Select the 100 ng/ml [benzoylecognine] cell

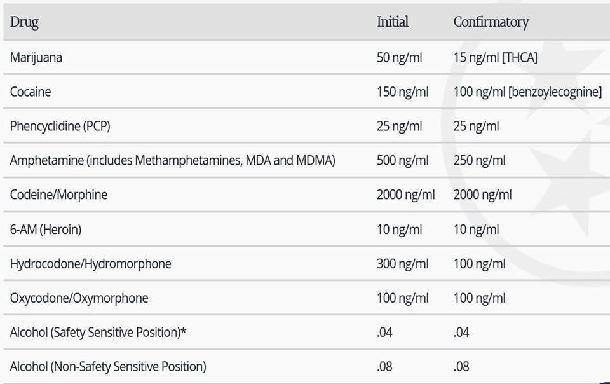[x=527, y=92]
